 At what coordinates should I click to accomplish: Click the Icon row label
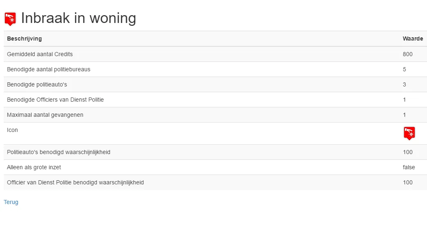tap(12, 130)
